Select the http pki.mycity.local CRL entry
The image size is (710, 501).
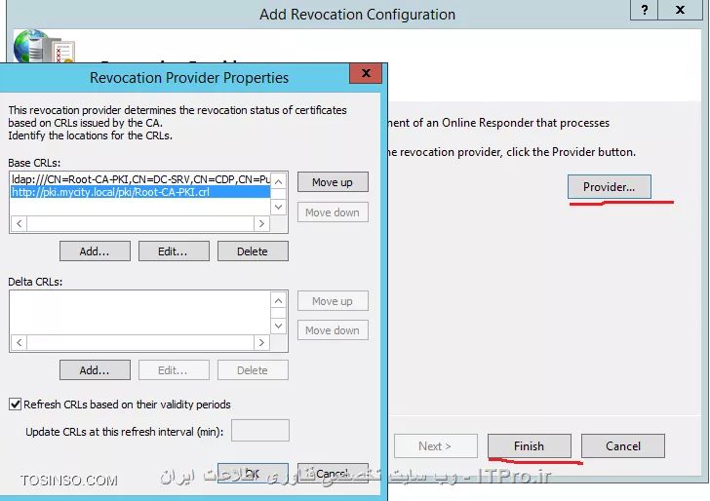pyautogui.click(x=140, y=192)
